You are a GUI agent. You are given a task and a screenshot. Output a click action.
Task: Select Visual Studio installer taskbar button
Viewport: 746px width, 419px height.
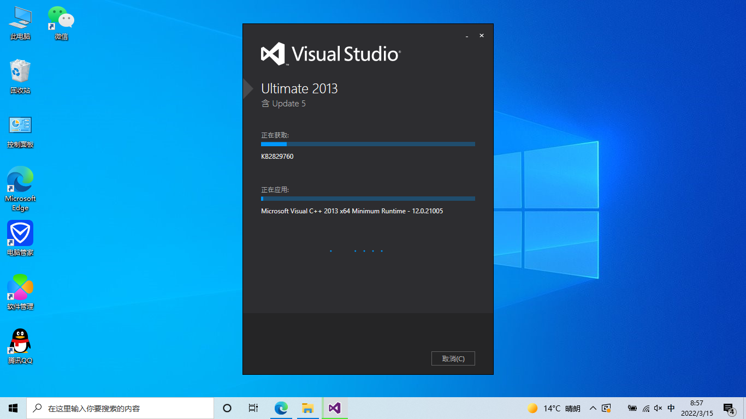(335, 408)
